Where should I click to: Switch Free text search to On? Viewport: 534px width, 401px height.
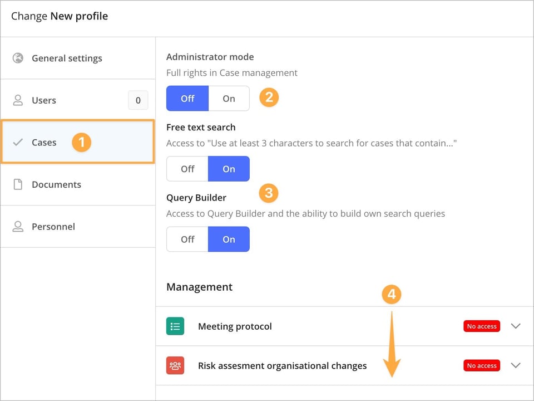229,169
